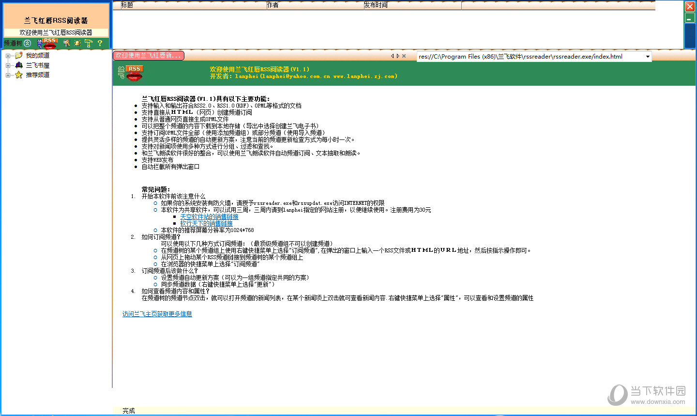Click the 订阅频道后该做什么? question text
Image resolution: width=697 pixels, height=416 pixels.
pos(169,271)
